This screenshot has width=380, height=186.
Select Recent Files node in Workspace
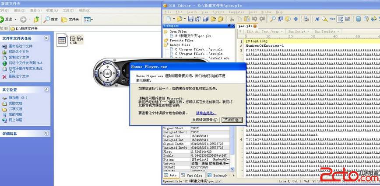coord(179,45)
